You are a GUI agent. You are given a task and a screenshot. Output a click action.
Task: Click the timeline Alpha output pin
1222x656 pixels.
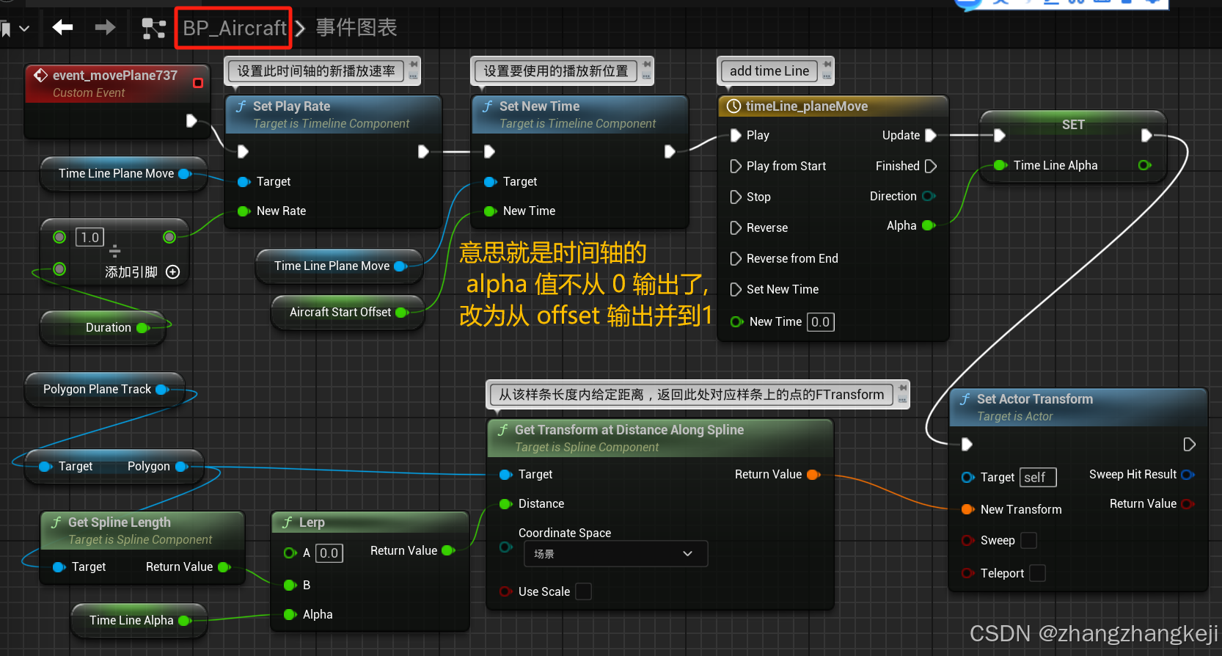[x=929, y=225]
